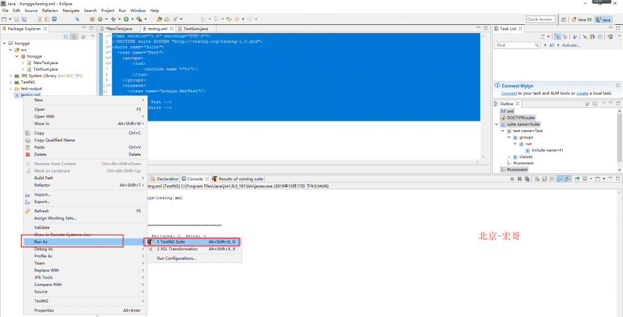The image size is (623, 317).
Task: Click the Activate... link in Task List
Action: point(571,45)
